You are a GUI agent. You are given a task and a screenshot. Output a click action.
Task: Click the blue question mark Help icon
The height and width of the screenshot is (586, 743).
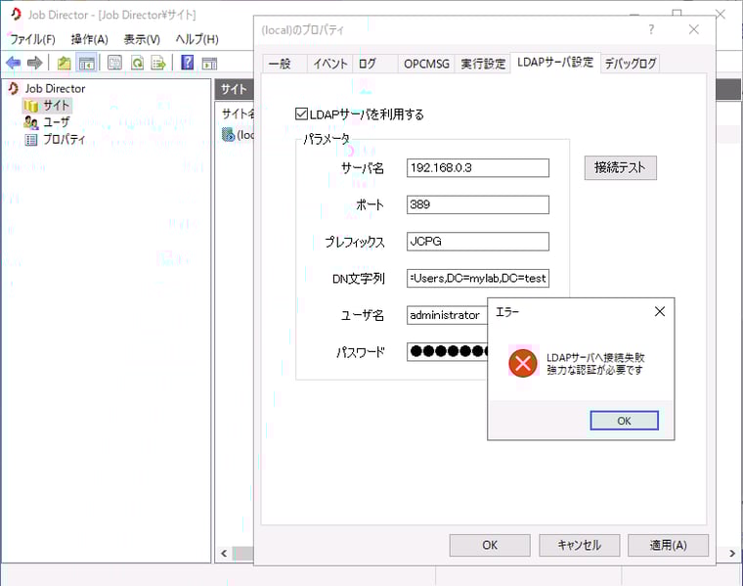coord(187,62)
